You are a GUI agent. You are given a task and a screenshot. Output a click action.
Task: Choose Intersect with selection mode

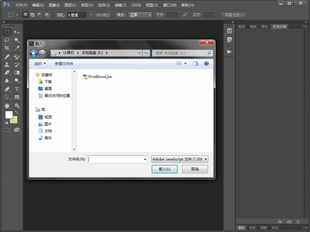(x=47, y=15)
